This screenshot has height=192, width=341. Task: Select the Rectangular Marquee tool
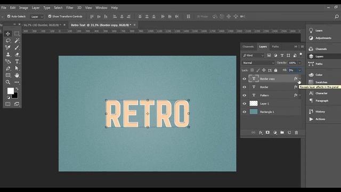click(17, 34)
